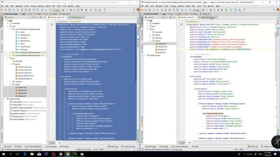Click Make Project hammer icon in right window
The height and width of the screenshot is (157, 280).
(190, 10)
